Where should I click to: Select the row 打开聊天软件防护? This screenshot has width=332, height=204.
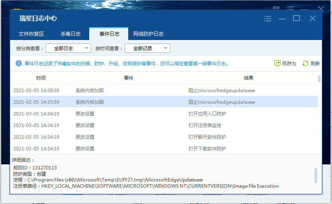pos(164,137)
